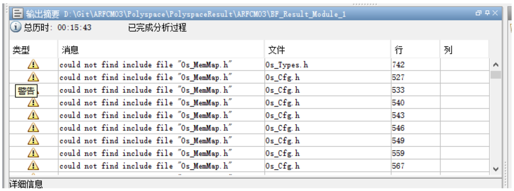Open Os_Cfg.h file entry at line 546
The width and height of the screenshot is (514, 191).
(x=282, y=128)
